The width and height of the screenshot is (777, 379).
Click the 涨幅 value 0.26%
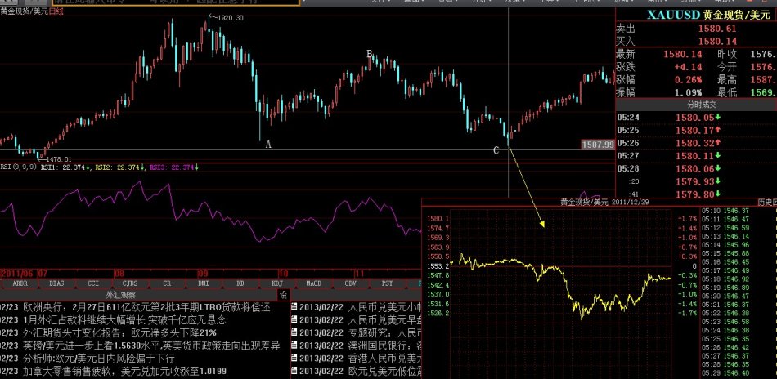[x=688, y=80]
